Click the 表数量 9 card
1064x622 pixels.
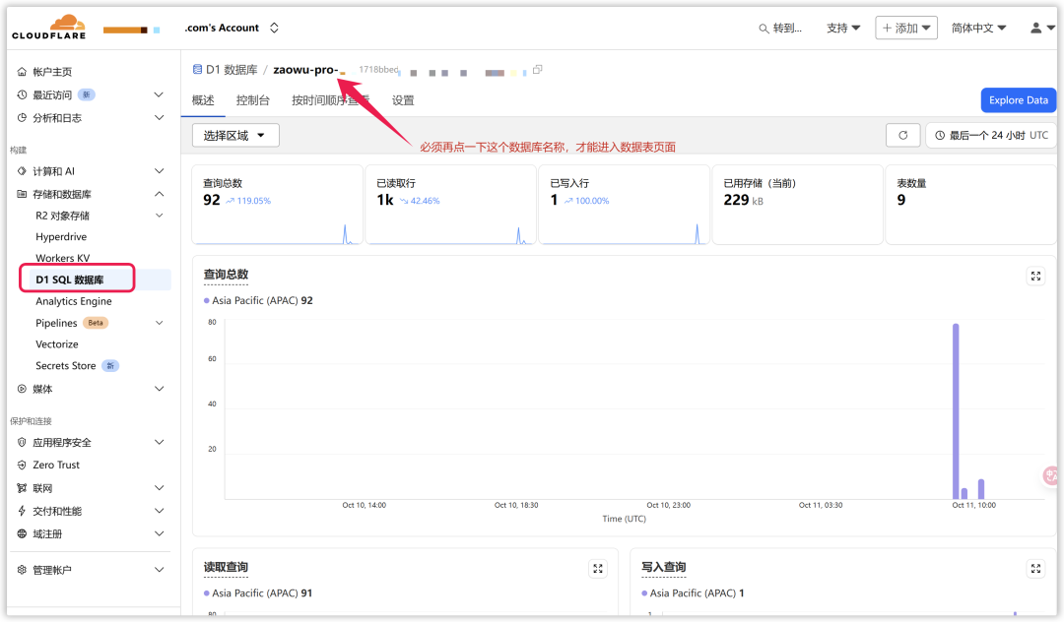[x=971, y=205]
